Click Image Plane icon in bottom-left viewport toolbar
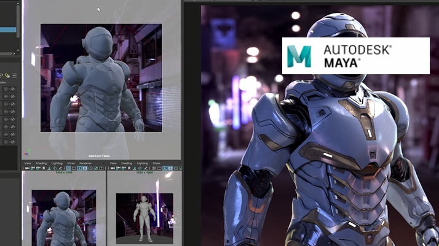The height and width of the screenshot is (246, 439). point(49,168)
